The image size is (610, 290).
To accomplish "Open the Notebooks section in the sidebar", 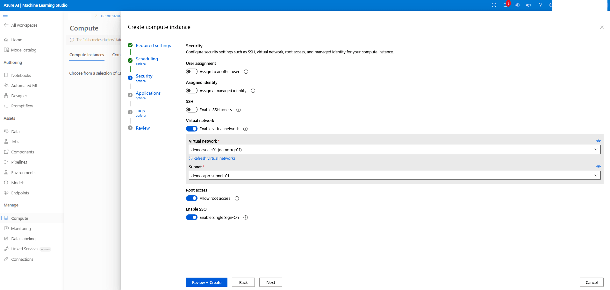I will (21, 75).
